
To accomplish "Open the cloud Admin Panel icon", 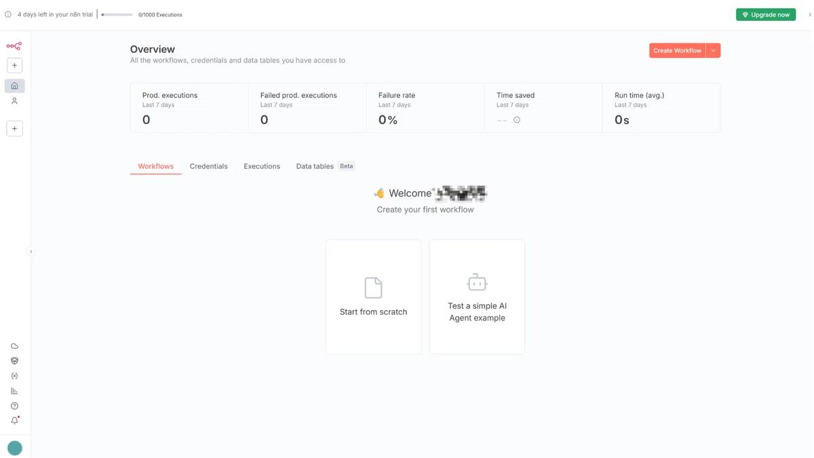I will (x=14, y=346).
